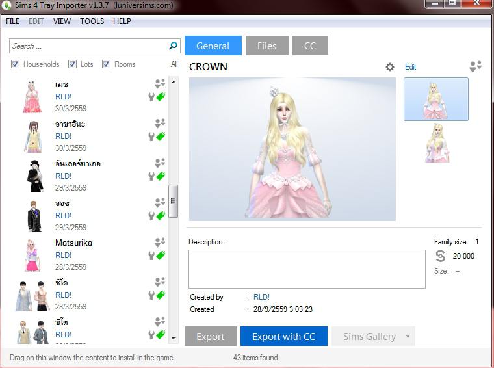
Task: Click the Export with CC button
Action: click(x=284, y=336)
